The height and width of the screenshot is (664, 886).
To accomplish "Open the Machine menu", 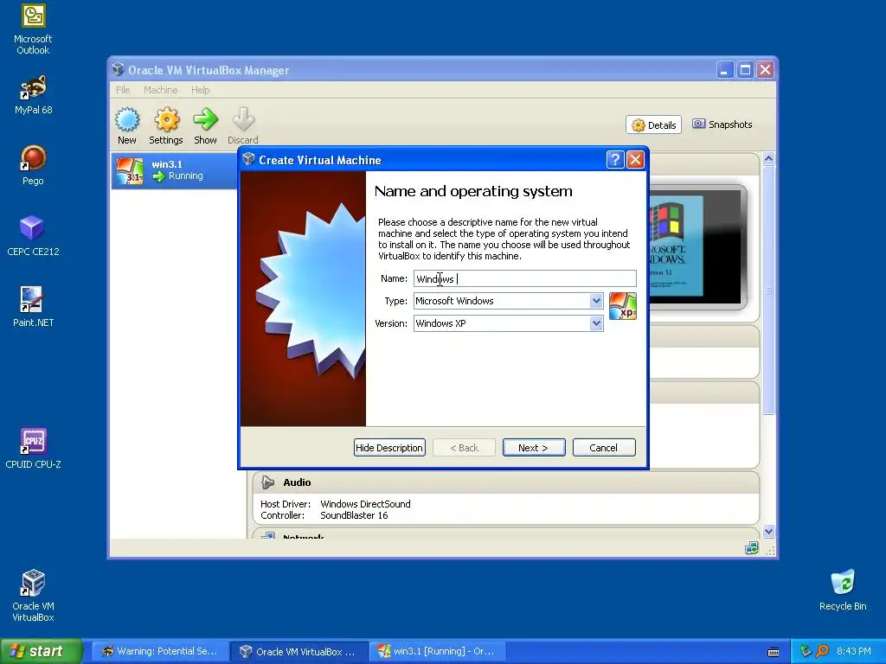I will click(x=160, y=90).
